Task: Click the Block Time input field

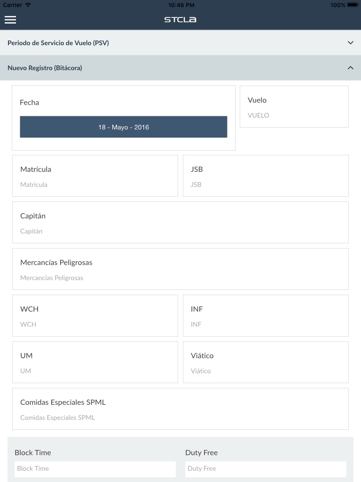Action: (95, 469)
